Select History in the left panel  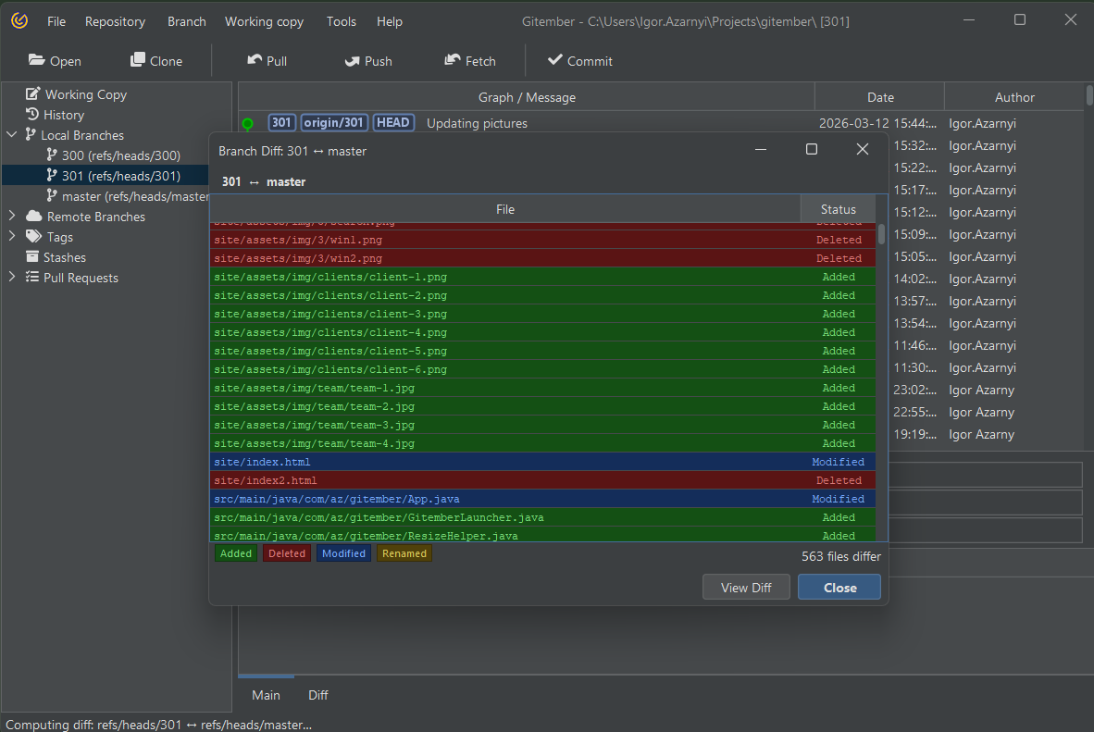click(x=63, y=115)
